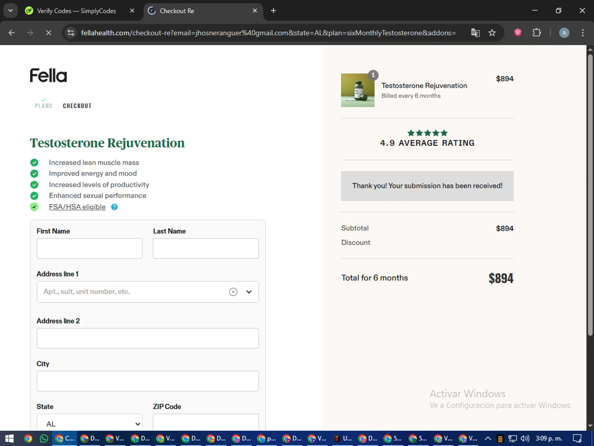594x446 pixels.
Task: Open the 'U...' app in taskbar
Action: coord(343,438)
